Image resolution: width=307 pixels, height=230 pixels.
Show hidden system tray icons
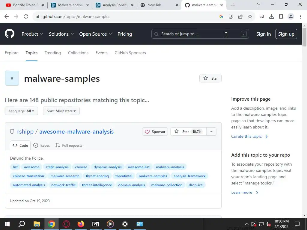247,224
